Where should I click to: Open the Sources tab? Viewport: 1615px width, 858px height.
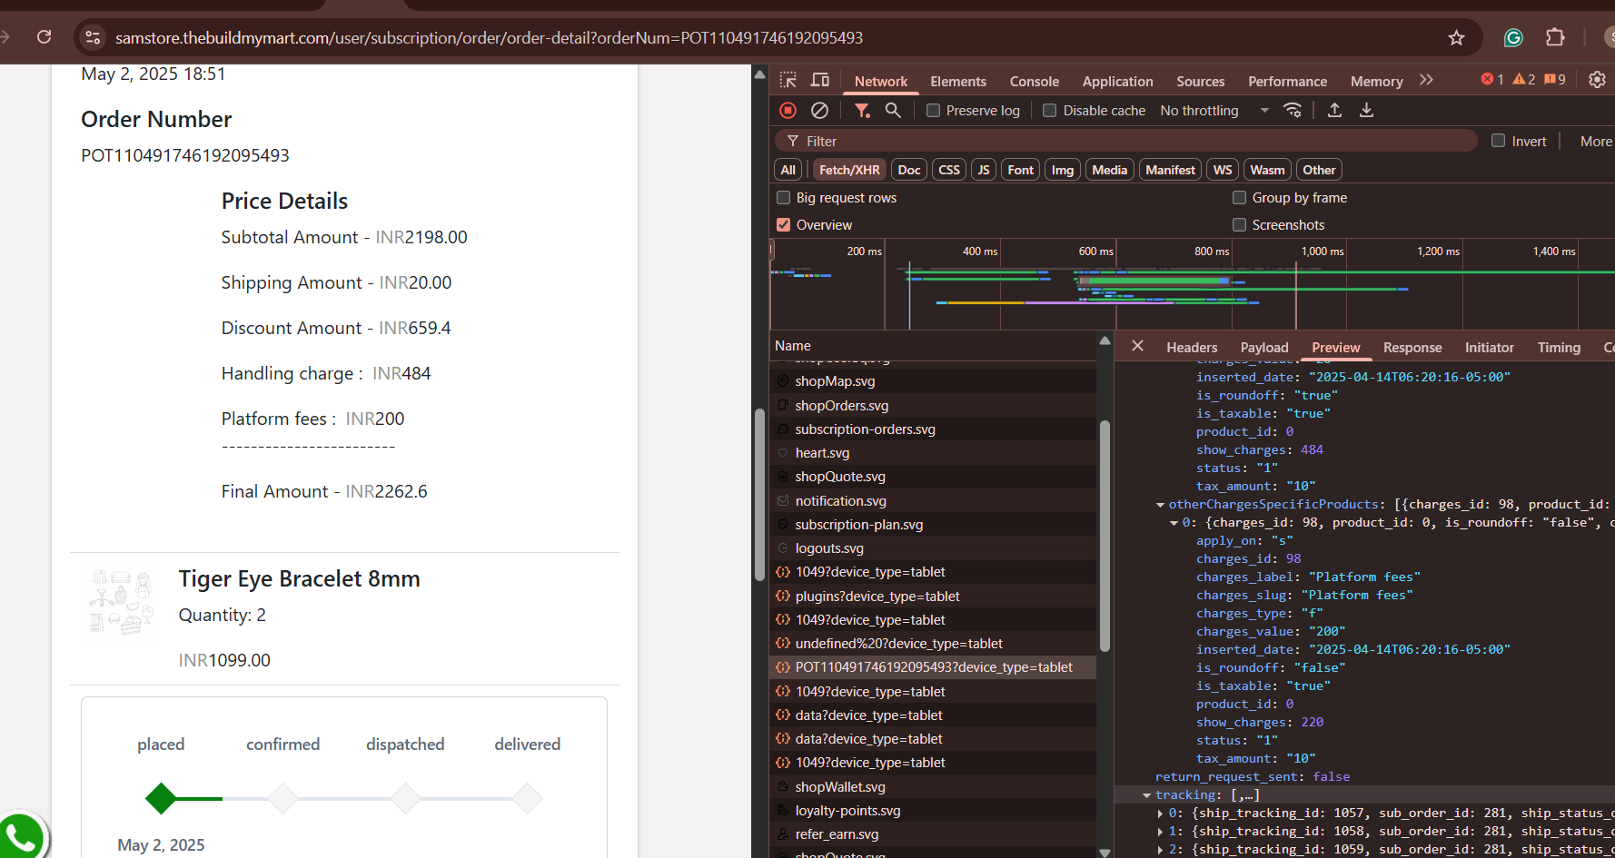[x=1200, y=81]
